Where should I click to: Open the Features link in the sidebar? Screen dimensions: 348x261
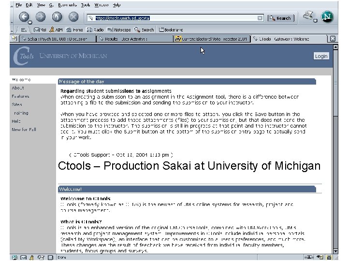(x=20, y=96)
